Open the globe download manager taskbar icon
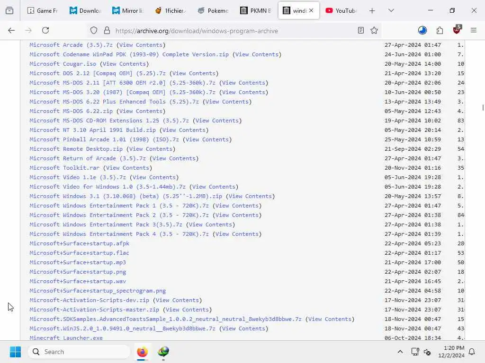This screenshot has height=363, width=485. 163,352
